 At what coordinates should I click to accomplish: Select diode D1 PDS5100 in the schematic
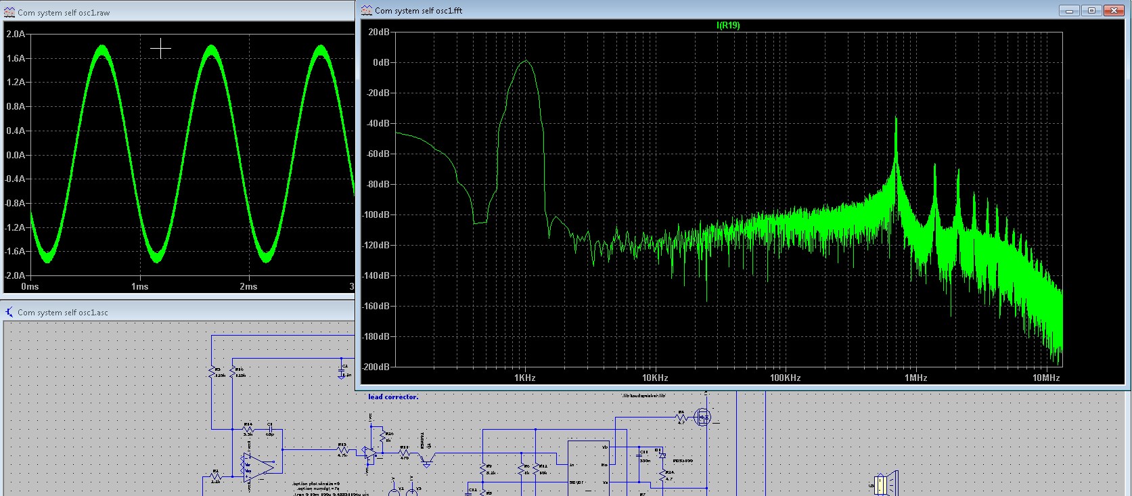click(x=662, y=455)
